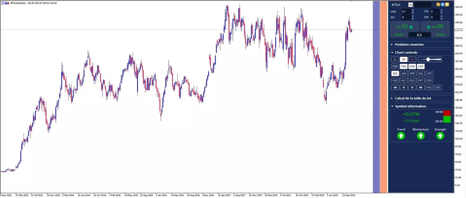Toggle the HL0 button
The height and width of the screenshot is (198, 466).
coord(395,81)
